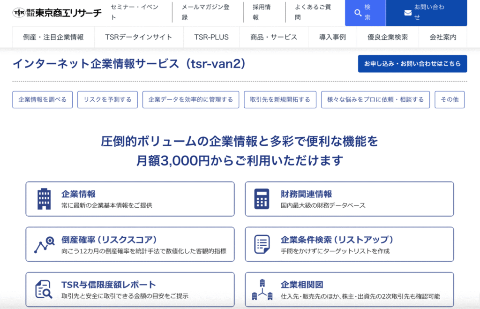
Task: Open the セミナー・イベント link
Action: (x=135, y=12)
